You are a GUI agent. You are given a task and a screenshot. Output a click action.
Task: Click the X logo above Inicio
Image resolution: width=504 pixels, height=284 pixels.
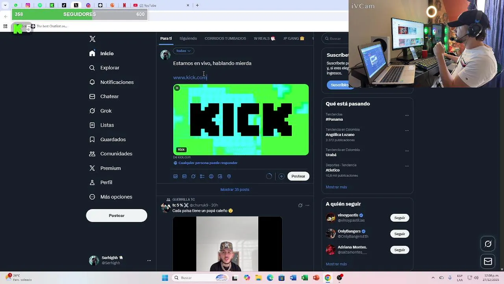(x=93, y=39)
